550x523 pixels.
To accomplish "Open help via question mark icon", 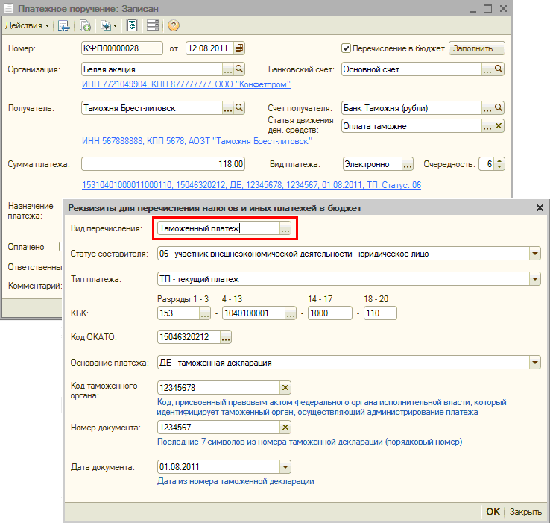I will pos(174,25).
